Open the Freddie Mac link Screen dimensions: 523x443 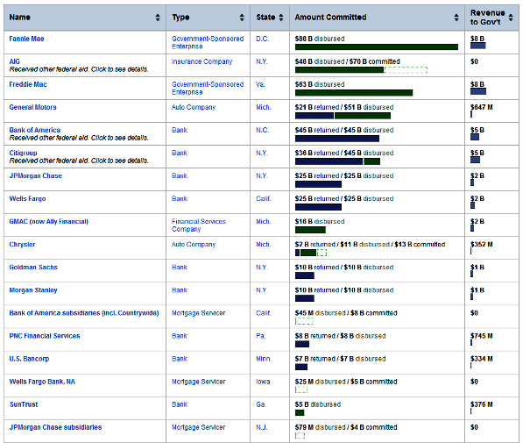[x=28, y=84]
